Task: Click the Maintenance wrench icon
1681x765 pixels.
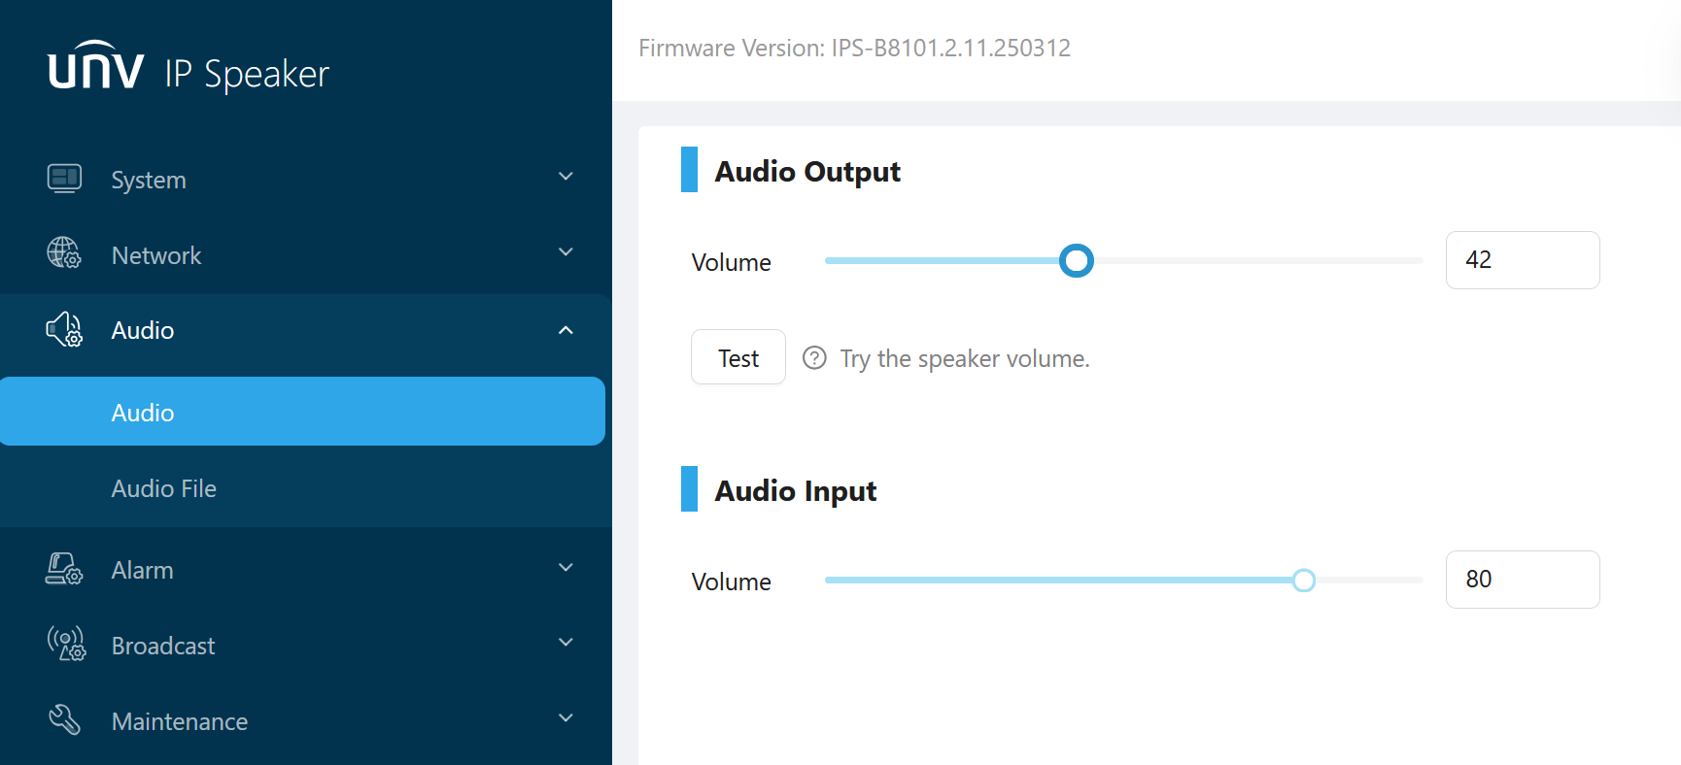Action: click(x=64, y=719)
